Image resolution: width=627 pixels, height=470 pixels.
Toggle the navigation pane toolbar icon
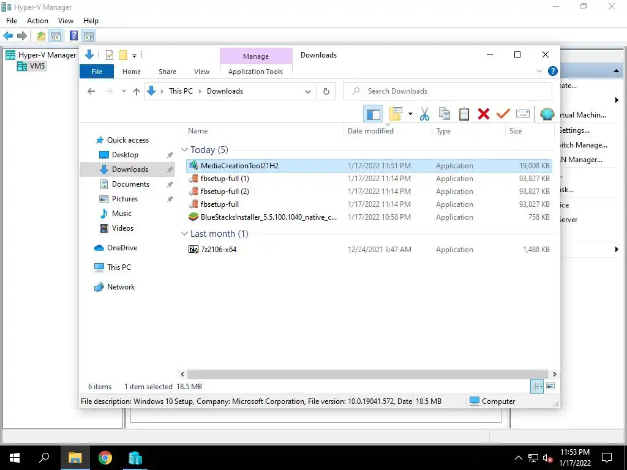[373, 114]
